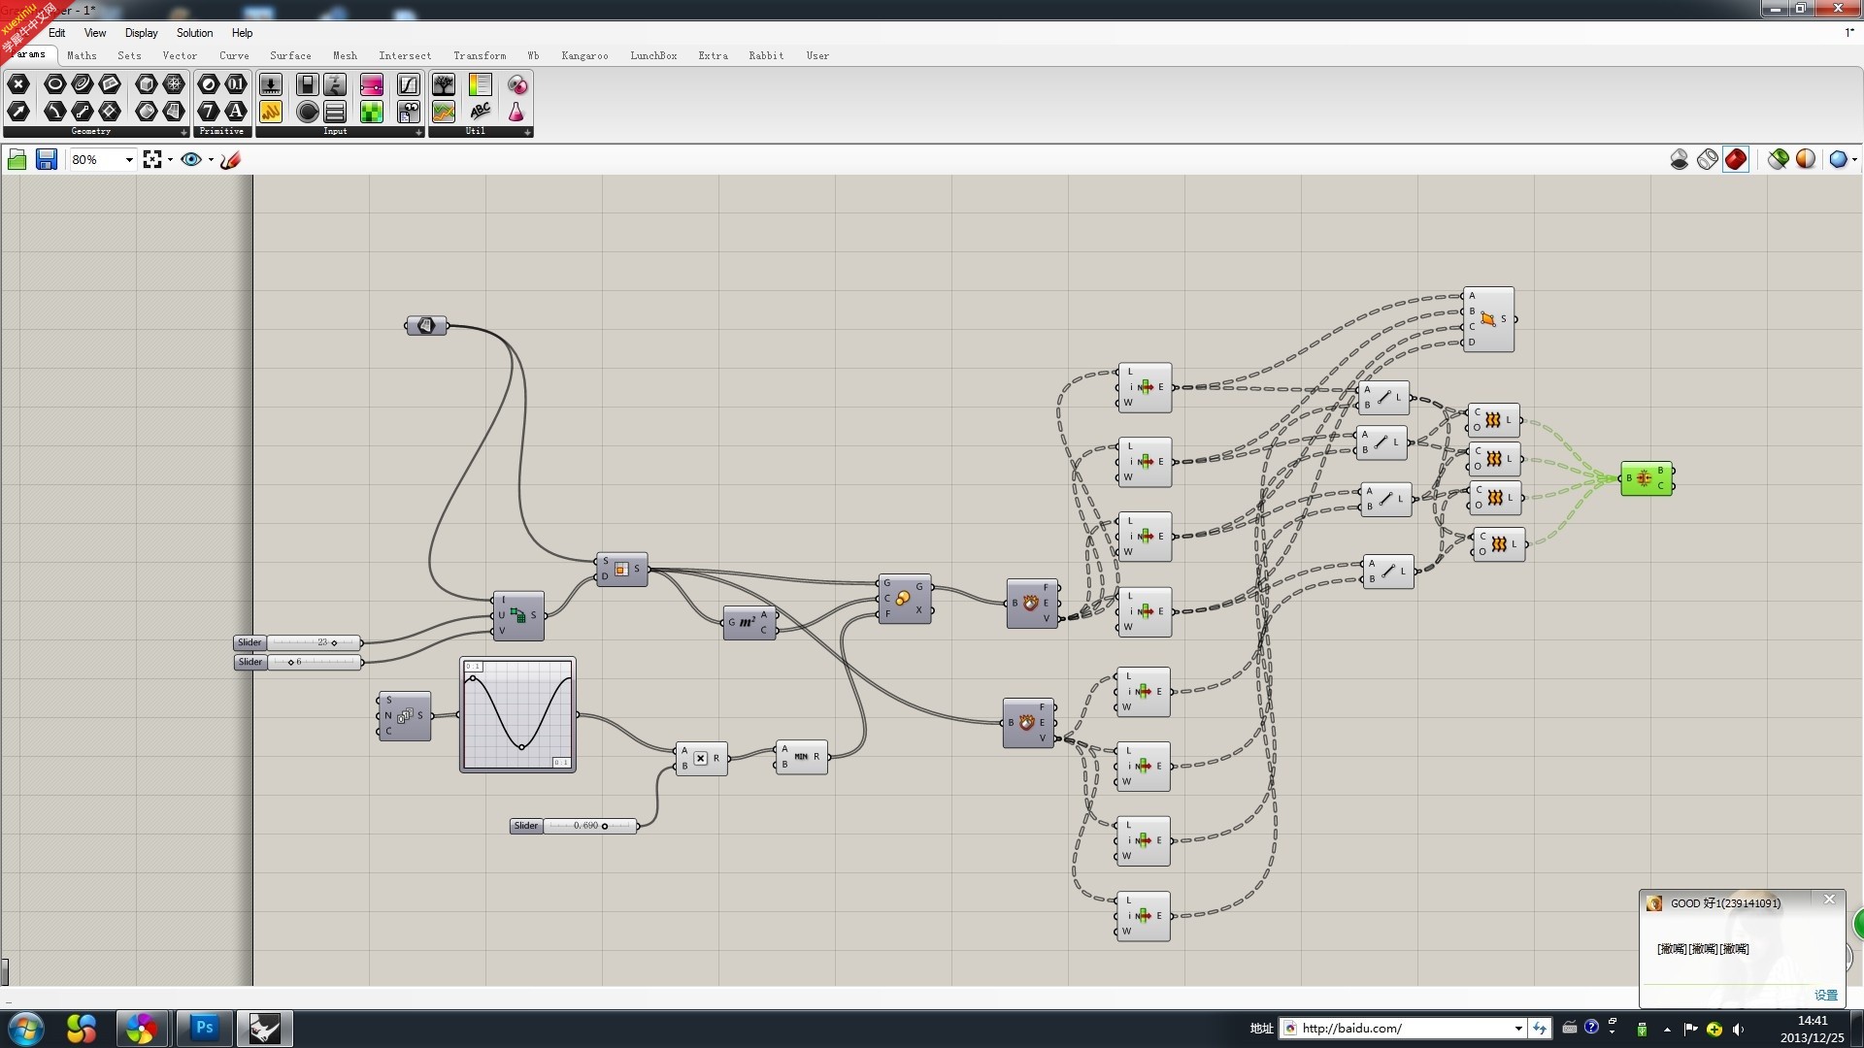Select the green checkered input icon
This screenshot has height=1048, width=1864.
coord(372,112)
